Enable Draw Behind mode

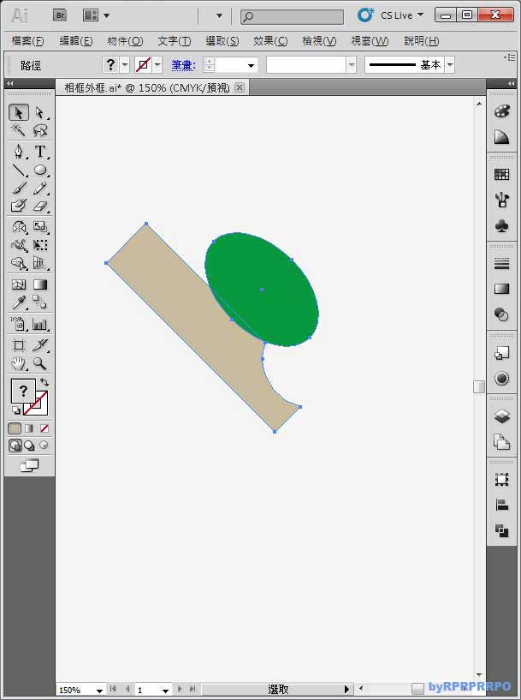coord(29,445)
